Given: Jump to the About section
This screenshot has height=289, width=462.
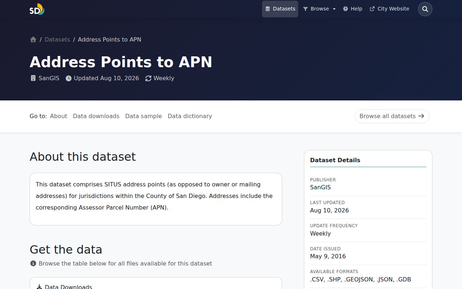Looking at the screenshot, I should click(58, 116).
